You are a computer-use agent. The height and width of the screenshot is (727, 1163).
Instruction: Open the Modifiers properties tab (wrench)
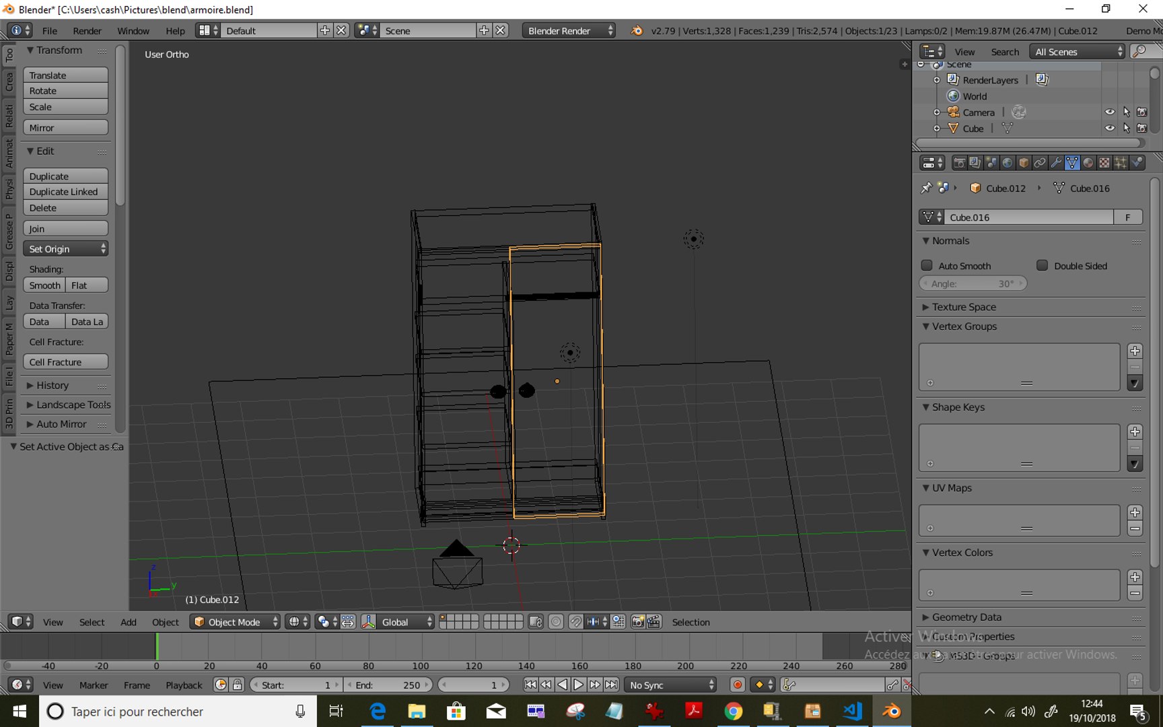click(1056, 163)
